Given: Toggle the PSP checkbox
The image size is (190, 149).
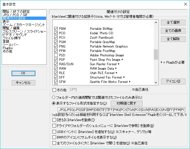Looking at the screenshot, I should (x=56, y=60).
